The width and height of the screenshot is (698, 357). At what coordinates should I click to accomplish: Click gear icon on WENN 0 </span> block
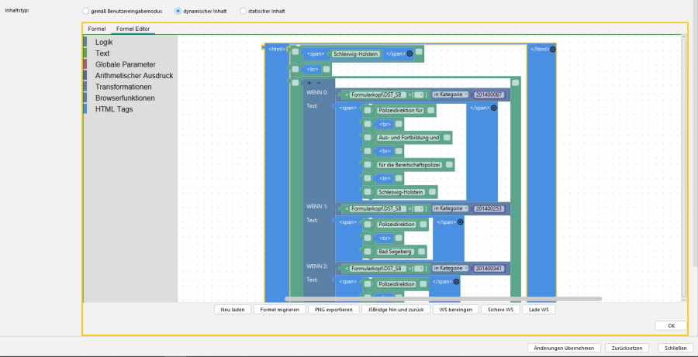tap(493, 108)
